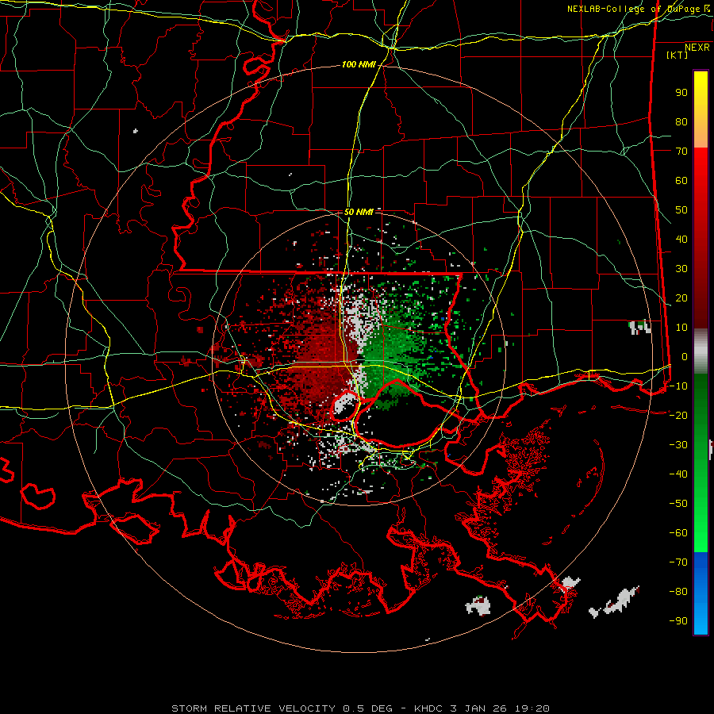Viewport: 714px width, 714px height.
Task: Click the 50 NMI range ring label
Action: tap(359, 212)
